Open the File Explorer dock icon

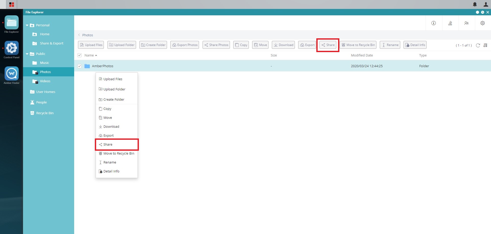point(12,23)
